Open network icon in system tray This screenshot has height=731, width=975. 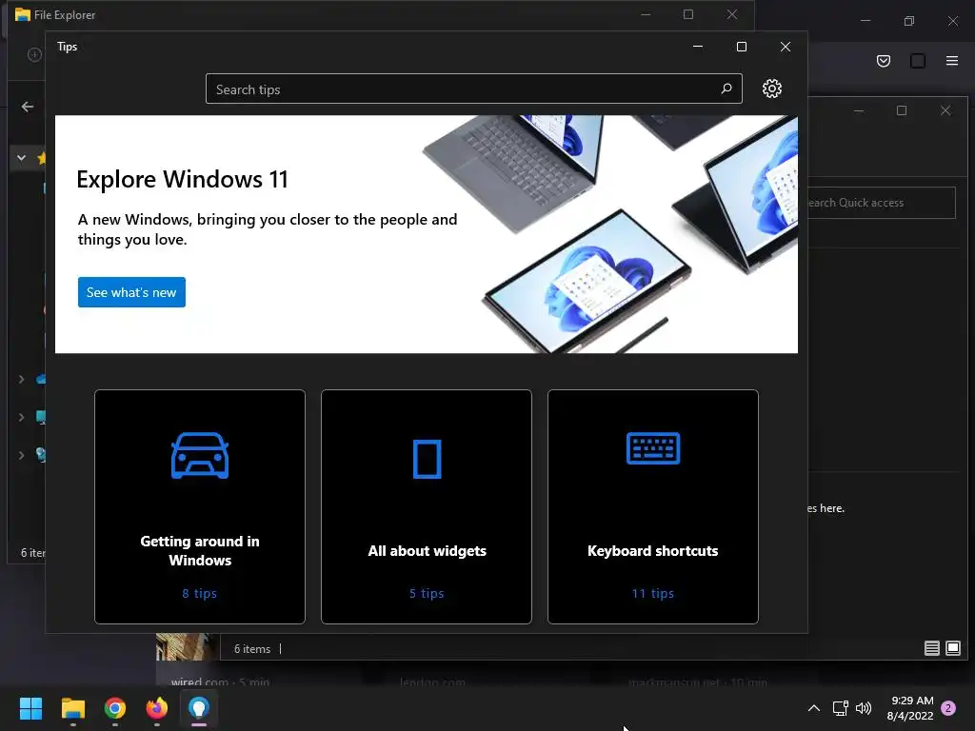pyautogui.click(x=840, y=708)
